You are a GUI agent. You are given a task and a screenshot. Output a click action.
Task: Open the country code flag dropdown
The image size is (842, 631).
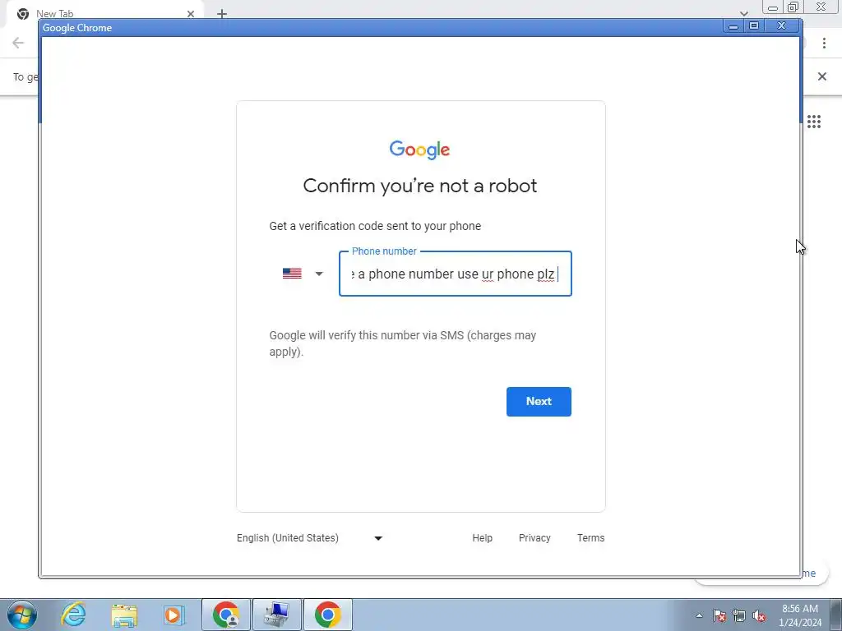click(x=303, y=274)
